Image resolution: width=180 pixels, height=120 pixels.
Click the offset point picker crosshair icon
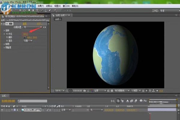[25, 37]
